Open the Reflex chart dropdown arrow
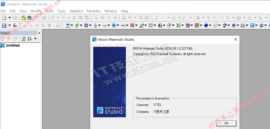This screenshot has height=129, width=270. click(x=247, y=25)
